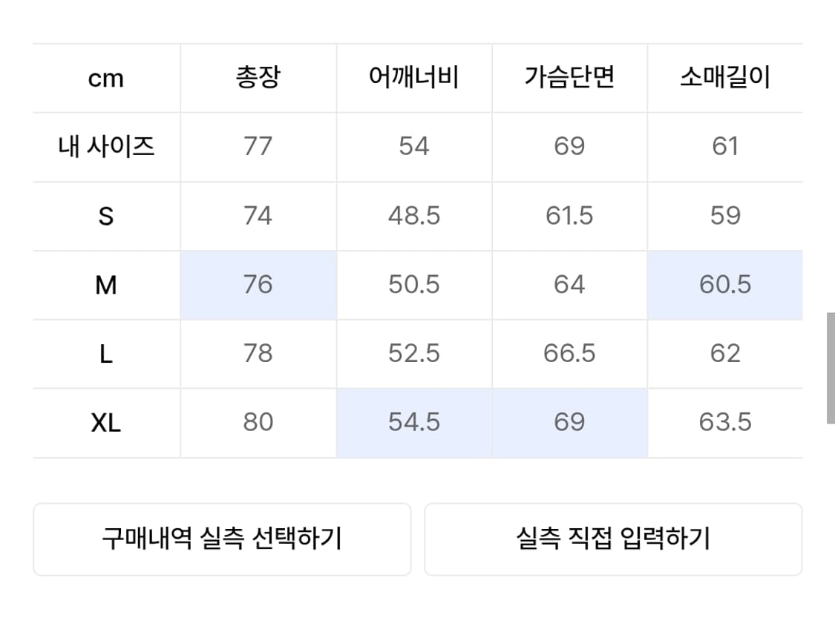Select the 내 사이즈 row label
The image size is (835, 618).
106,146
